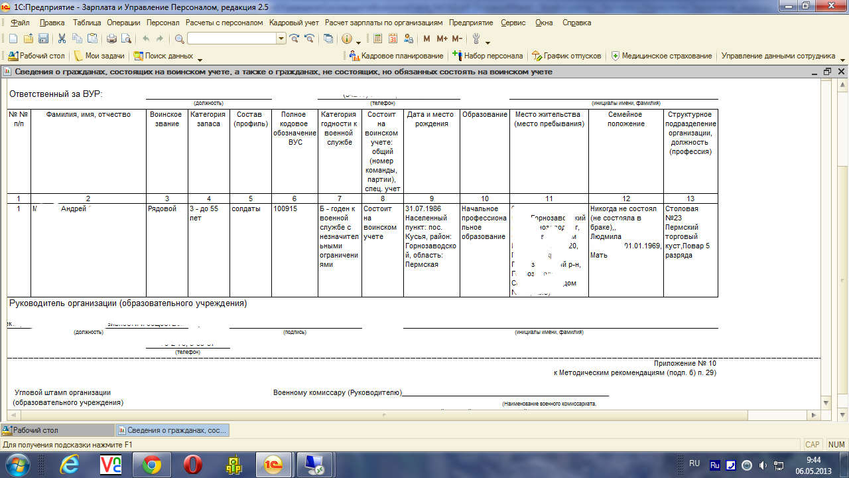Click the Paste clipboard icon
The height and width of the screenshot is (478, 849).
click(x=93, y=39)
